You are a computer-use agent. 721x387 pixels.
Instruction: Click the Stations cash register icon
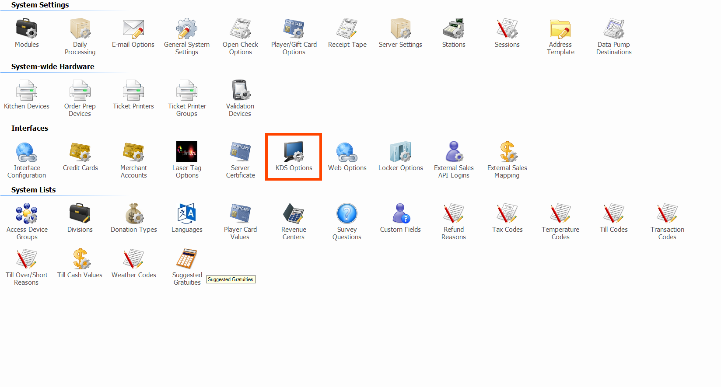454,29
